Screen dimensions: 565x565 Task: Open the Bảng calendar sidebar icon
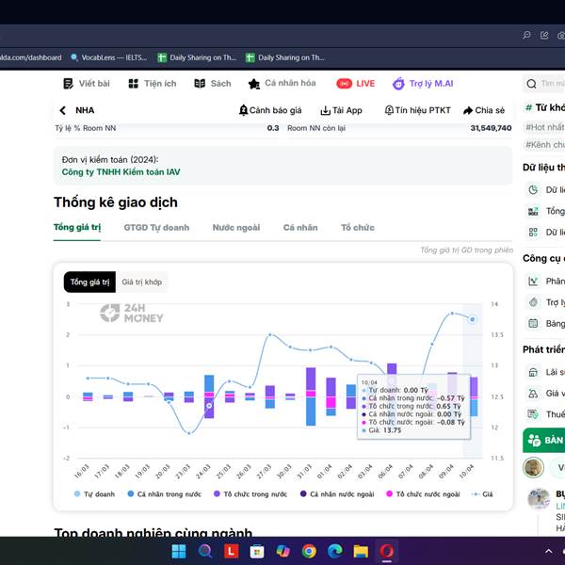pyautogui.click(x=533, y=323)
